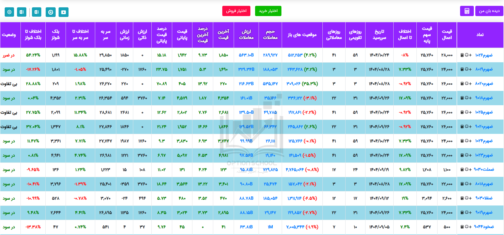Click star compass icon in ضفلا۹۰۳ row
Viewport: 504px width, 235px height.
[466, 198]
